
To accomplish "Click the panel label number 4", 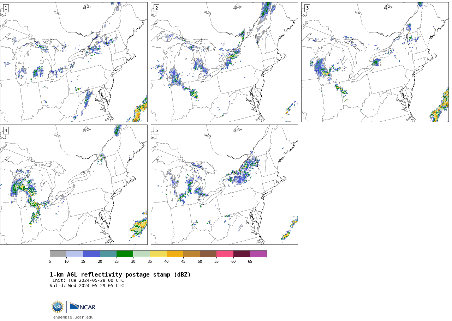I will 6,131.
